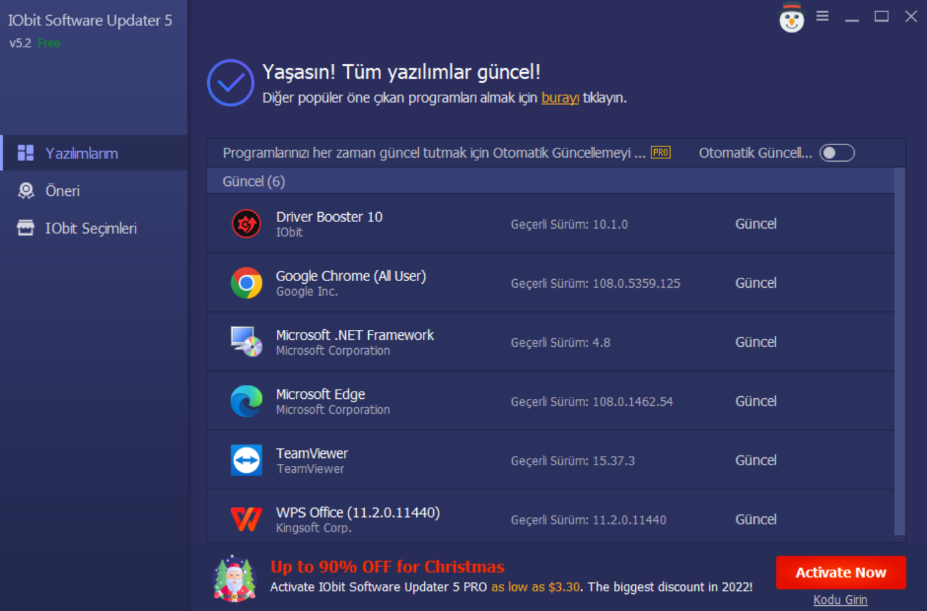Go to IObit Seçimleri tab
The height and width of the screenshot is (611, 927).
[94, 228]
